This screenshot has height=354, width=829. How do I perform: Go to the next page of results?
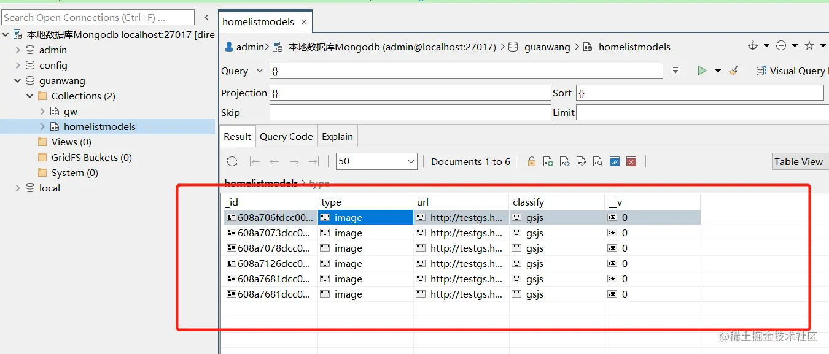click(x=294, y=161)
